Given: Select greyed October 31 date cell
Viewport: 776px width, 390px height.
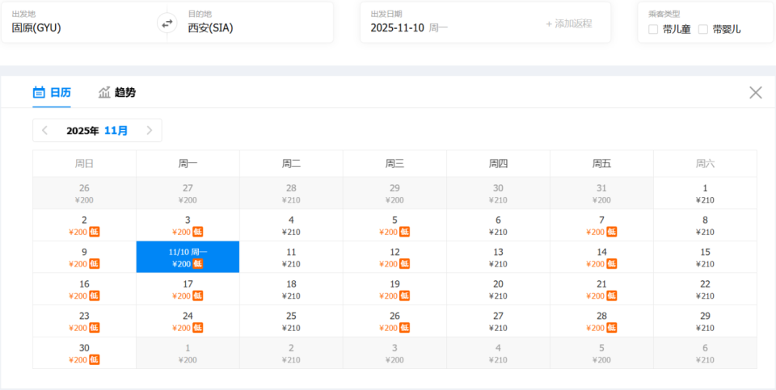Looking at the screenshot, I should pos(601,193).
